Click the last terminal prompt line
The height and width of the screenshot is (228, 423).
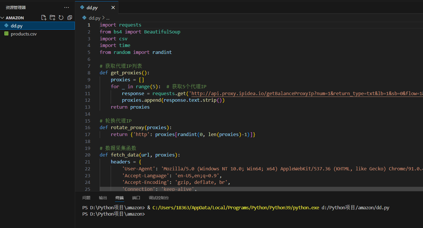pyautogui.click(x=113, y=214)
